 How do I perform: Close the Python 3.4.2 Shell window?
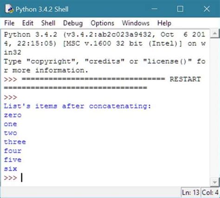coord(207,9)
